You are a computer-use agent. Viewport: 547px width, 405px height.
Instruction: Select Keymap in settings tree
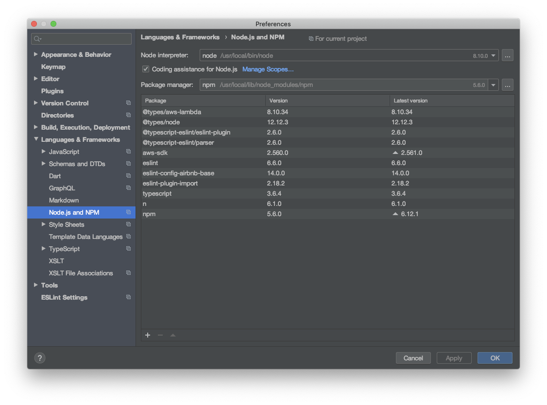tap(53, 67)
